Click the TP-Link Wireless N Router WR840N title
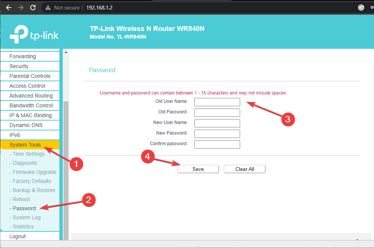The width and height of the screenshot is (374, 248). point(147,29)
